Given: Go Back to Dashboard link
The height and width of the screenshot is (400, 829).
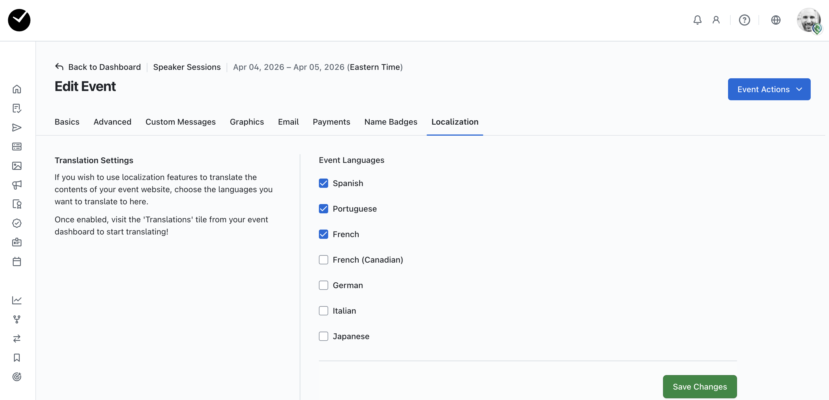Looking at the screenshot, I should pyautogui.click(x=98, y=67).
